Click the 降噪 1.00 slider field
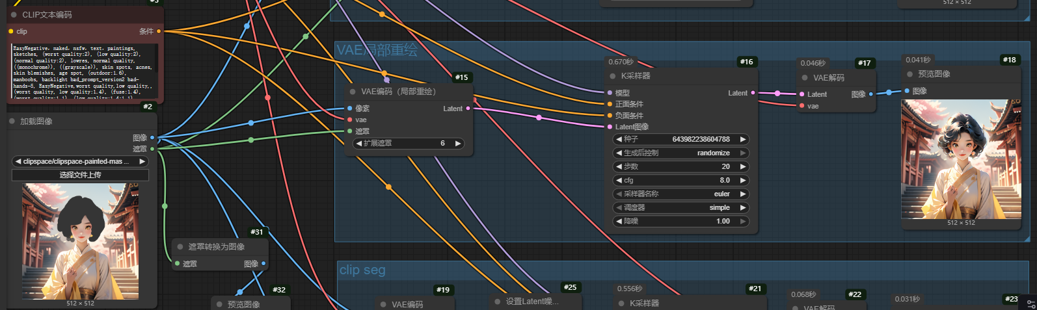 pyautogui.click(x=681, y=221)
